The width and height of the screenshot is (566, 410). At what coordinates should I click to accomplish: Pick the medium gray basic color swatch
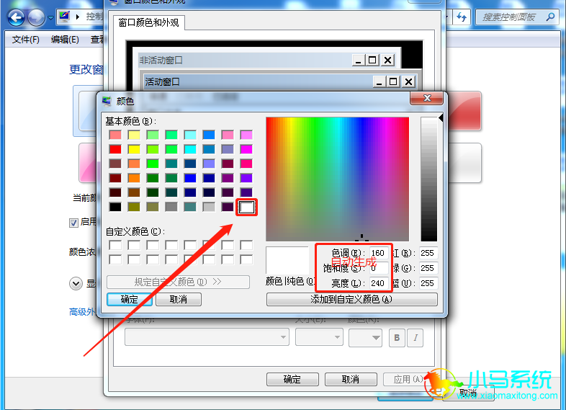(x=171, y=207)
